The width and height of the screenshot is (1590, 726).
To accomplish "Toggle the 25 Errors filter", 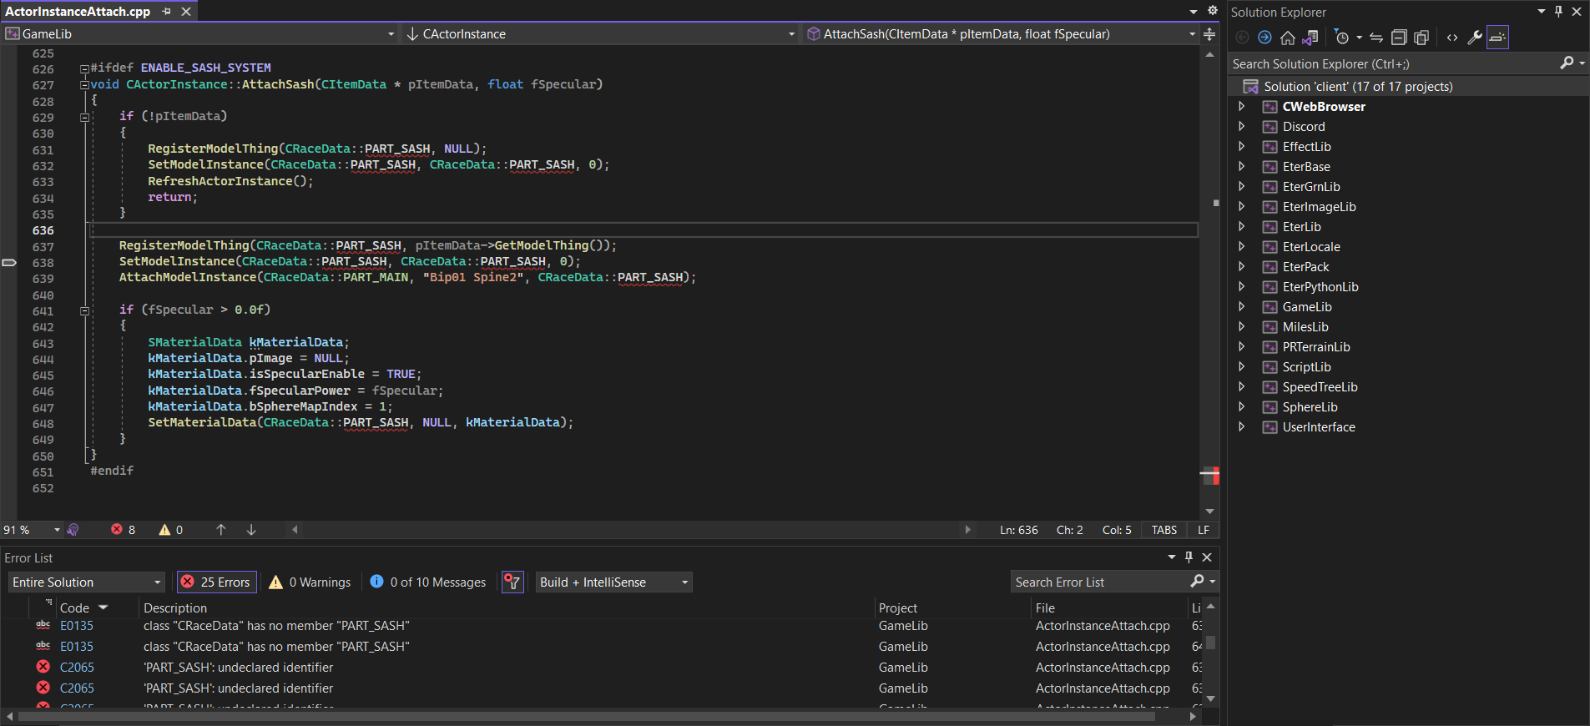I will pyautogui.click(x=216, y=582).
